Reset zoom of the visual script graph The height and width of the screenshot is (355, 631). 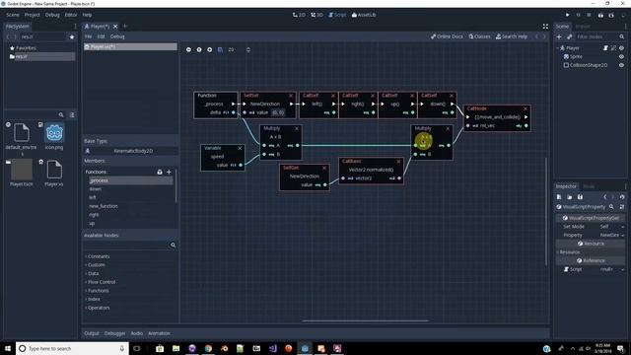[199, 50]
